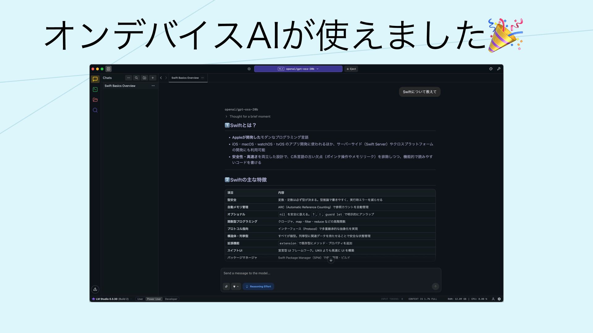593x333 pixels.
Task: Open the Discover magnifier icon in sidebar
Action: (x=95, y=110)
